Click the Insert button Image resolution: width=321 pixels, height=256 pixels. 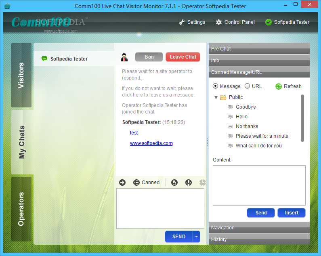[x=292, y=213]
